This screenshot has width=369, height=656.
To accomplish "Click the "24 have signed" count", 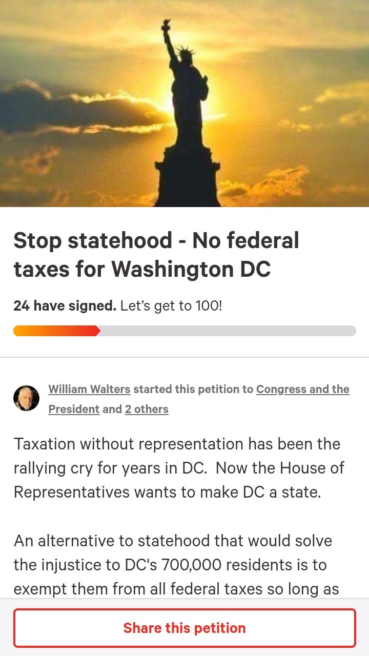I will coord(65,306).
